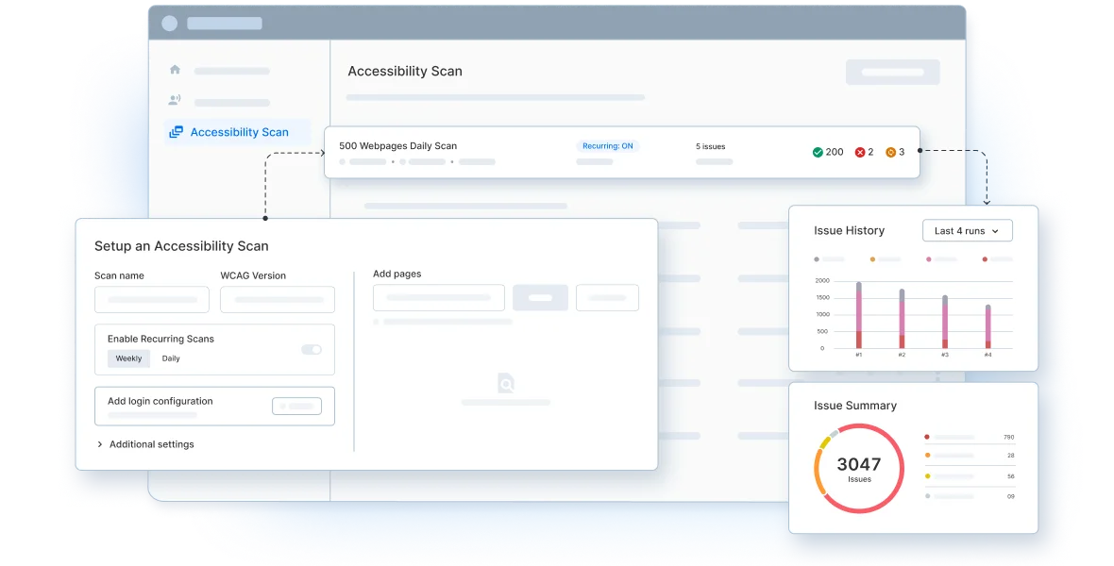This screenshot has width=1114, height=566.
Task: Click the Issue History bar for run #3
Action: (x=945, y=322)
